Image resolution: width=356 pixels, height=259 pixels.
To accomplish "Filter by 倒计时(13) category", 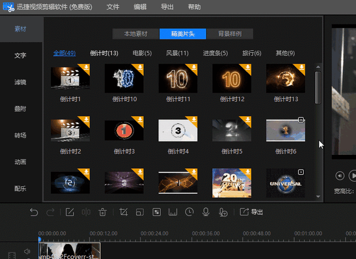I will pos(104,53).
